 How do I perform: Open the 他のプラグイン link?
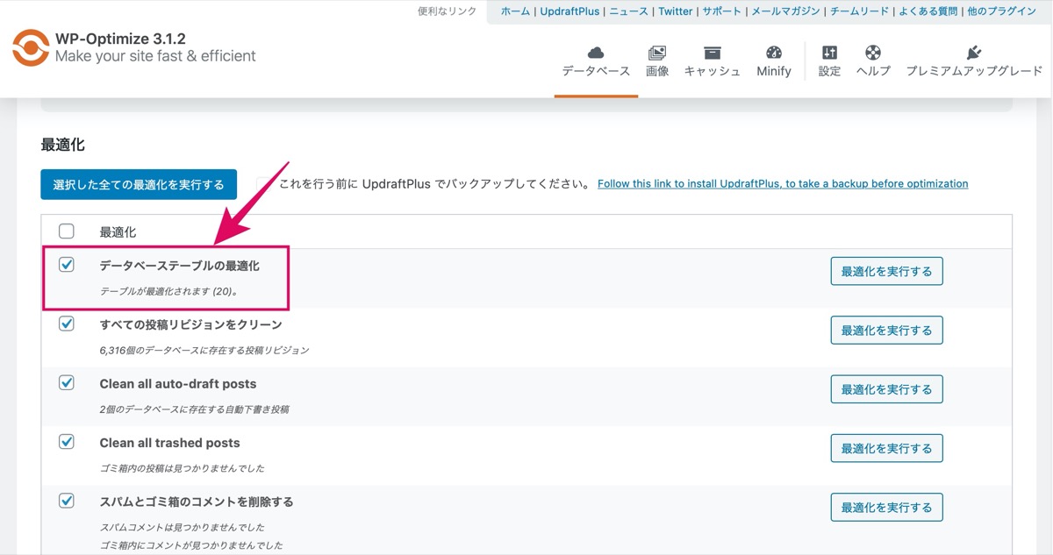[1001, 11]
